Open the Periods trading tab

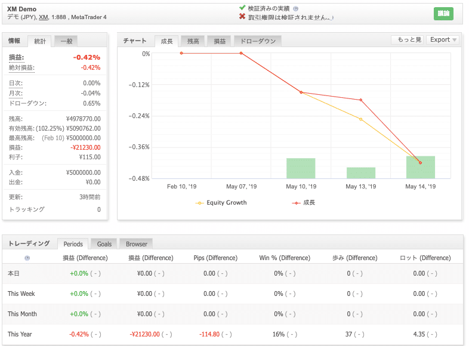tap(73, 244)
